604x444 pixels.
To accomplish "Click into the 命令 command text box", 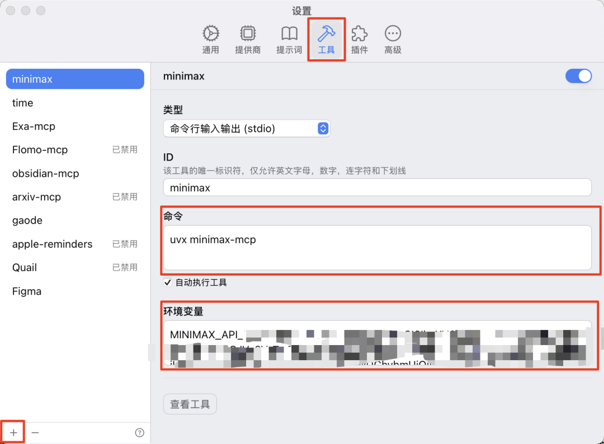I will tap(377, 248).
